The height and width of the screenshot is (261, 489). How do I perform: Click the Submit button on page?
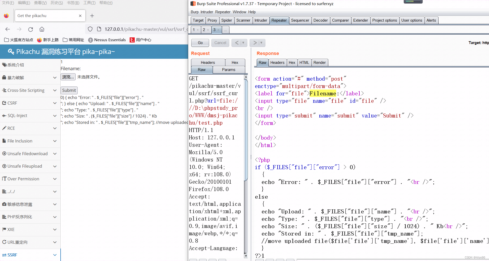pyautogui.click(x=69, y=90)
